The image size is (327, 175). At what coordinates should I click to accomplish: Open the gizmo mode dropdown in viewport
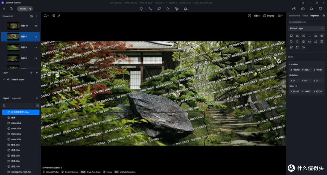46,16
